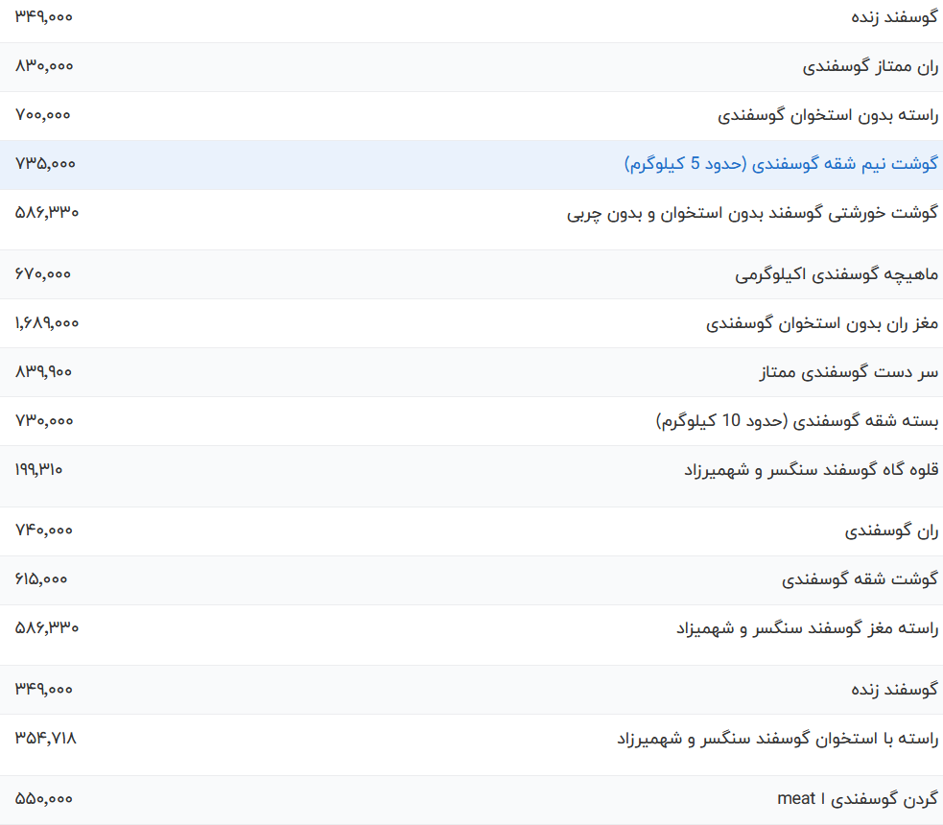Select the ۱۹۹,۳۱۰ price value
The width and height of the screenshot is (943, 825).
[39, 469]
